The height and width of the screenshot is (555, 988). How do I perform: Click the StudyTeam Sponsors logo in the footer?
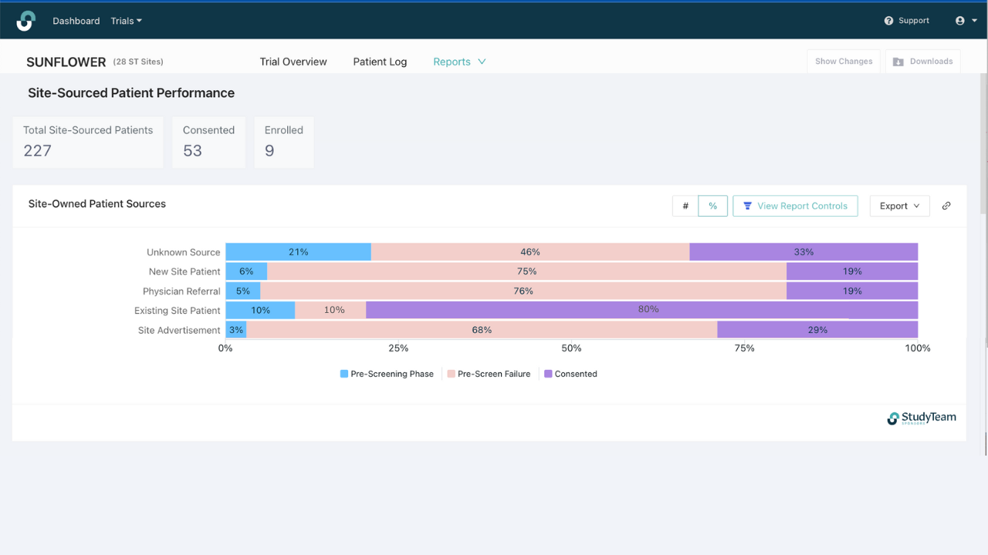[x=922, y=419]
